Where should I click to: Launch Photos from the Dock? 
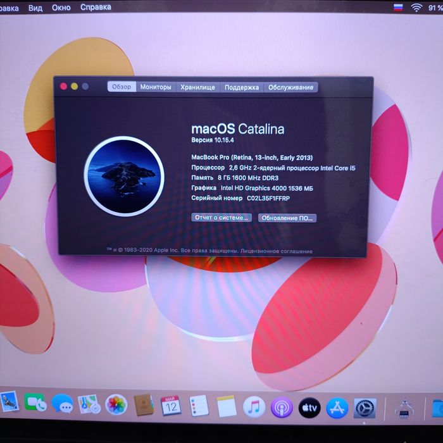(116, 404)
